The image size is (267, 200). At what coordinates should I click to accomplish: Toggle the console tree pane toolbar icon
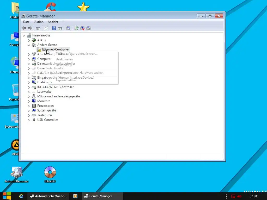coord(38,28)
